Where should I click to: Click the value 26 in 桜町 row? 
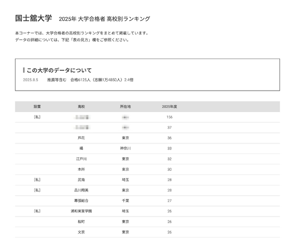(169, 222)
